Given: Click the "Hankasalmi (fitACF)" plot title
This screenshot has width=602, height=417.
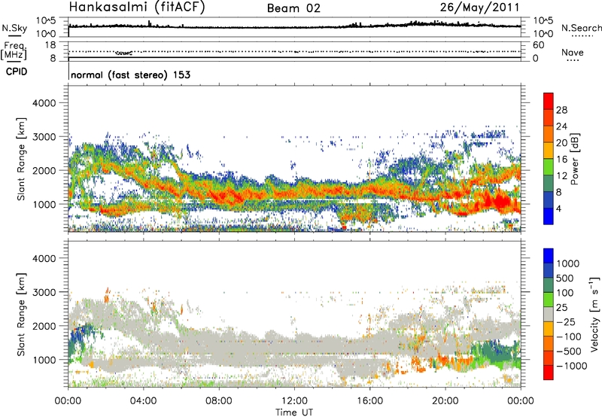Looking at the screenshot, I should (x=137, y=8).
